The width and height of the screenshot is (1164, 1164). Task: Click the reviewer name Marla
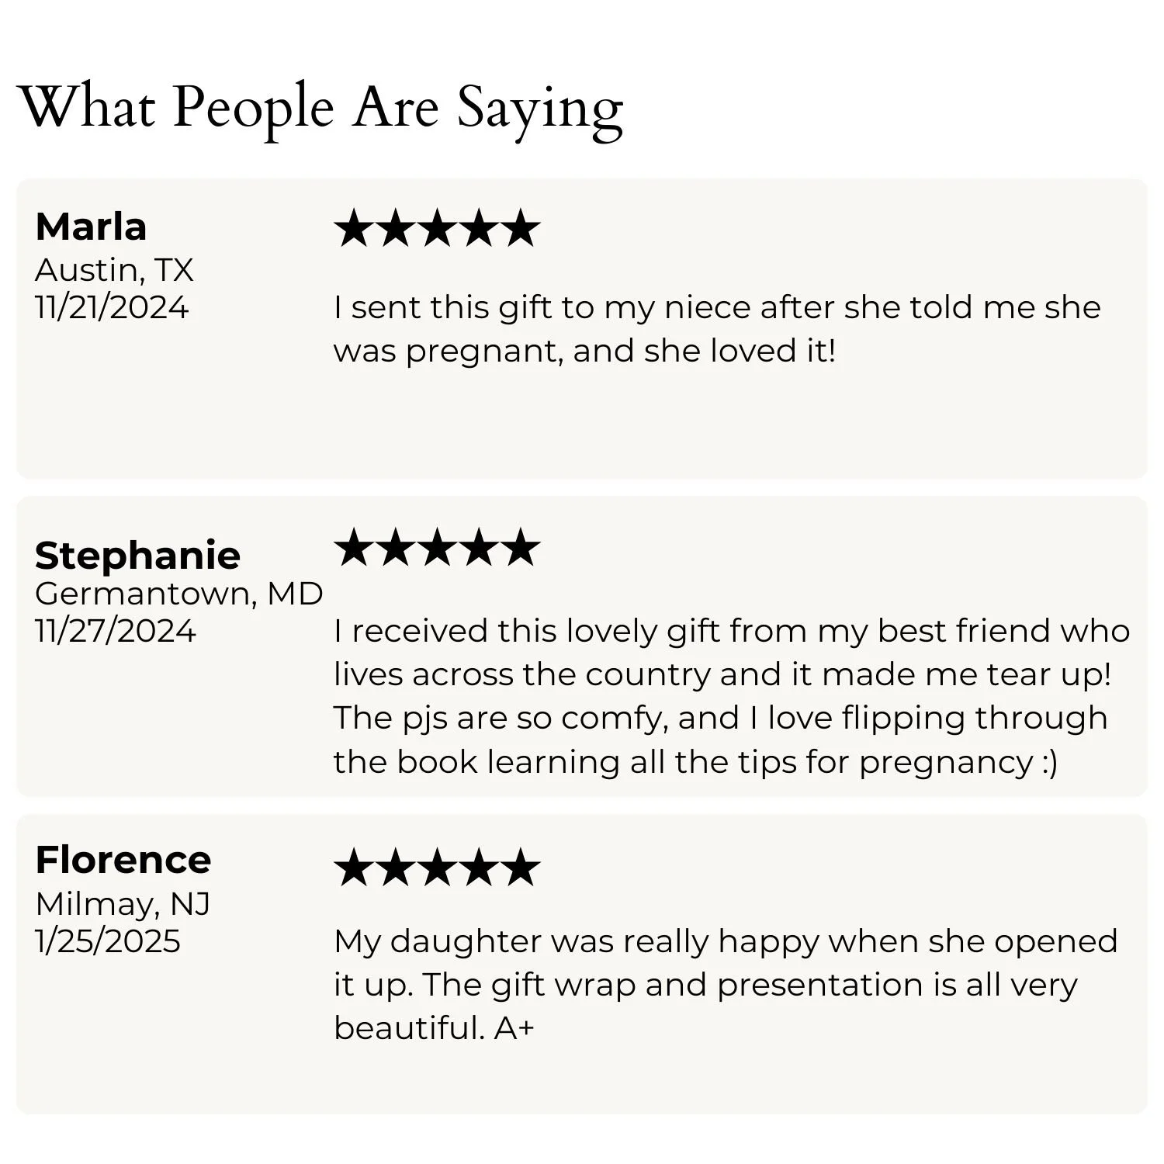coord(91,227)
